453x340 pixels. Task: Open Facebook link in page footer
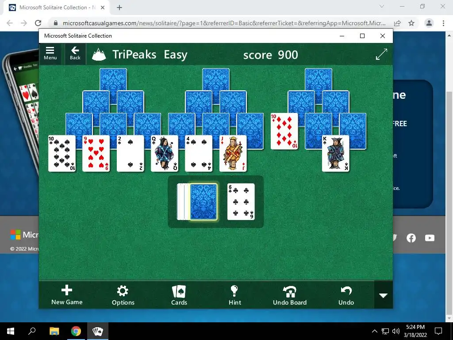tap(411, 238)
